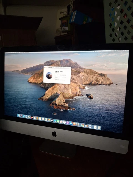
Task: Switch to Support tab in About window
Action: (x=61, y=68)
